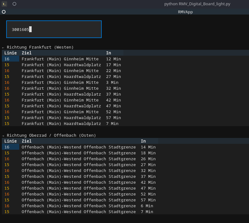Click the terminal icon in the title bar
The height and width of the screenshot is (223, 249).
(4, 4)
